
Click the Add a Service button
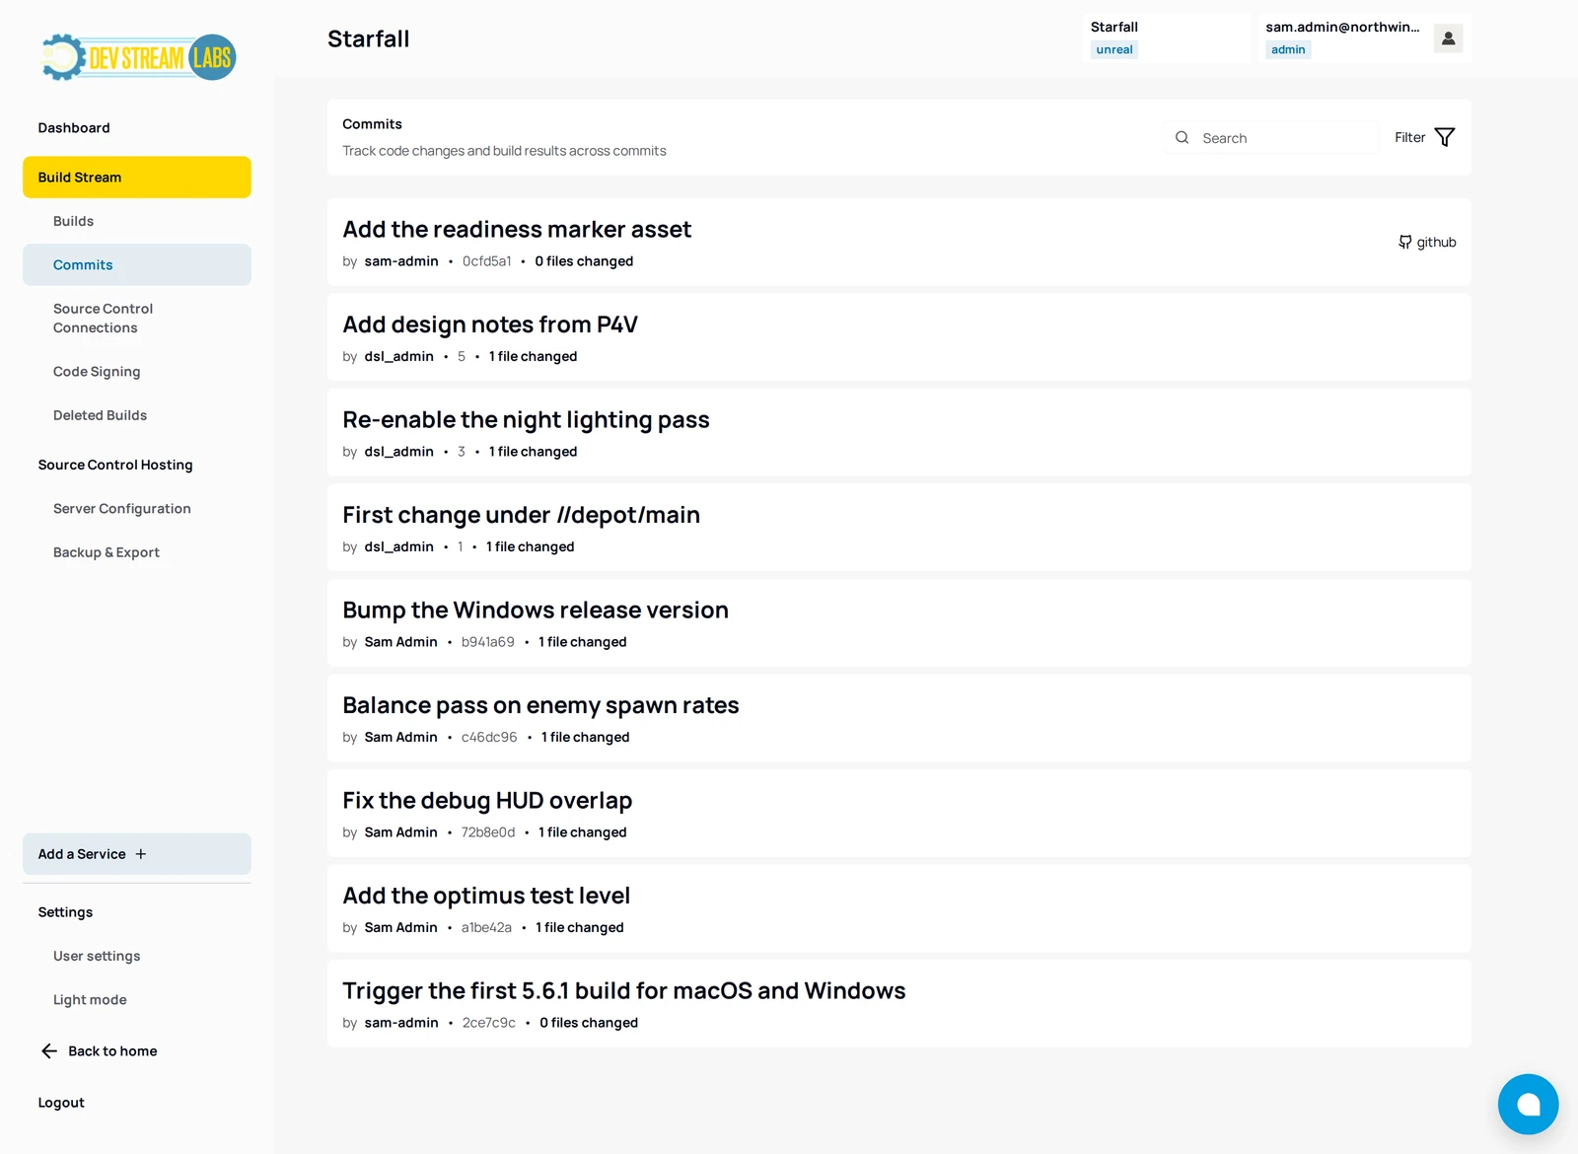click(137, 854)
